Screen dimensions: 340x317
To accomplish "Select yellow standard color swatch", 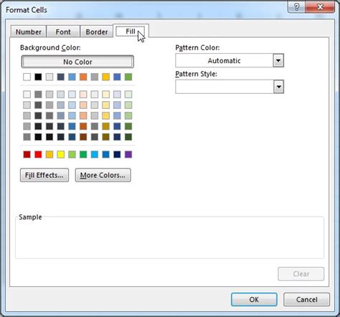I will 61,154.
